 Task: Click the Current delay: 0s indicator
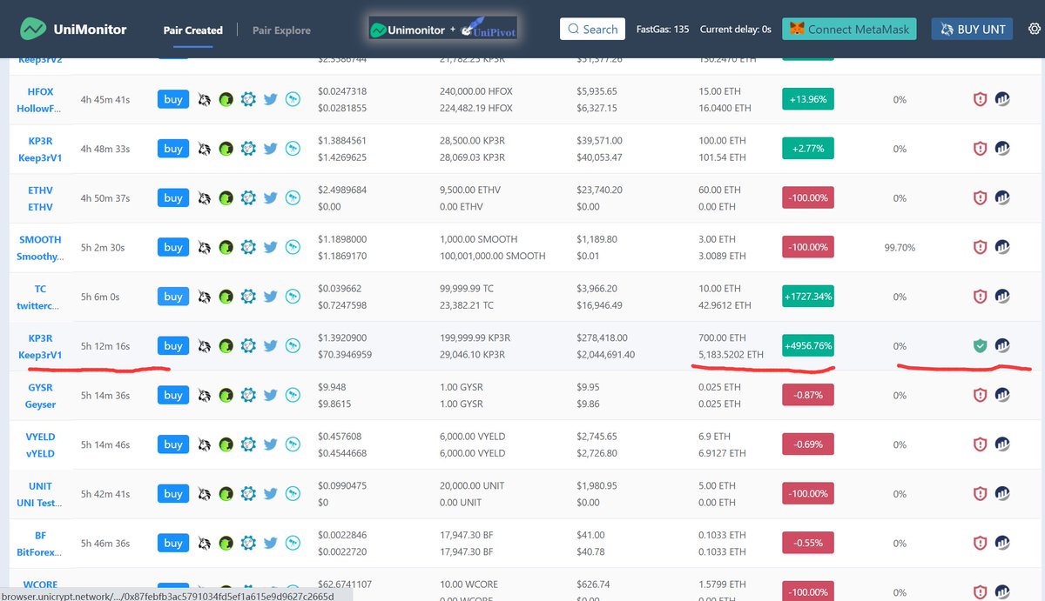click(736, 29)
